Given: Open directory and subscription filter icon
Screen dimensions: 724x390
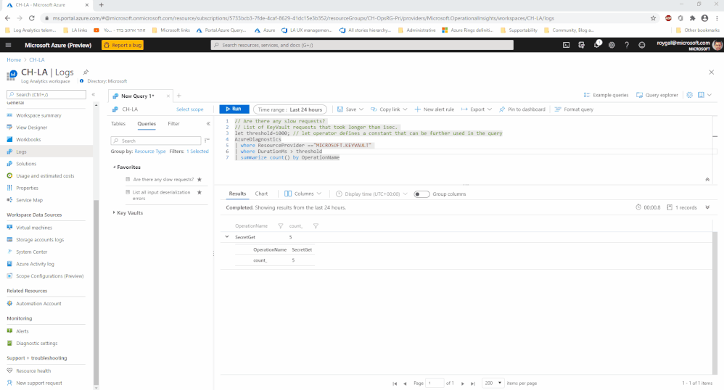Looking at the screenshot, I should (x=581, y=45).
